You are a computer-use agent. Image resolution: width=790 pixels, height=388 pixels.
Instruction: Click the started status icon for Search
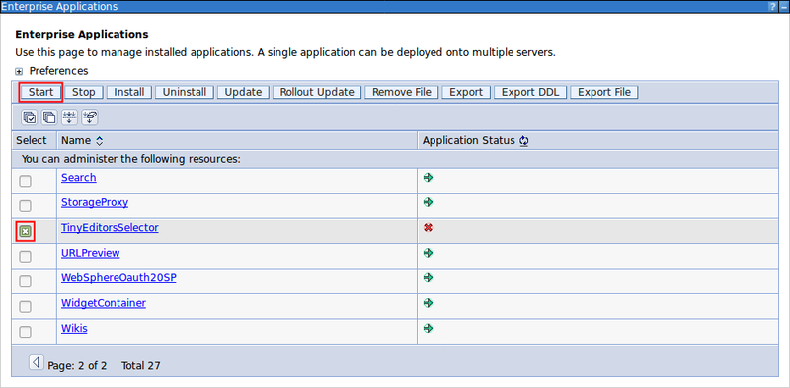[429, 178]
